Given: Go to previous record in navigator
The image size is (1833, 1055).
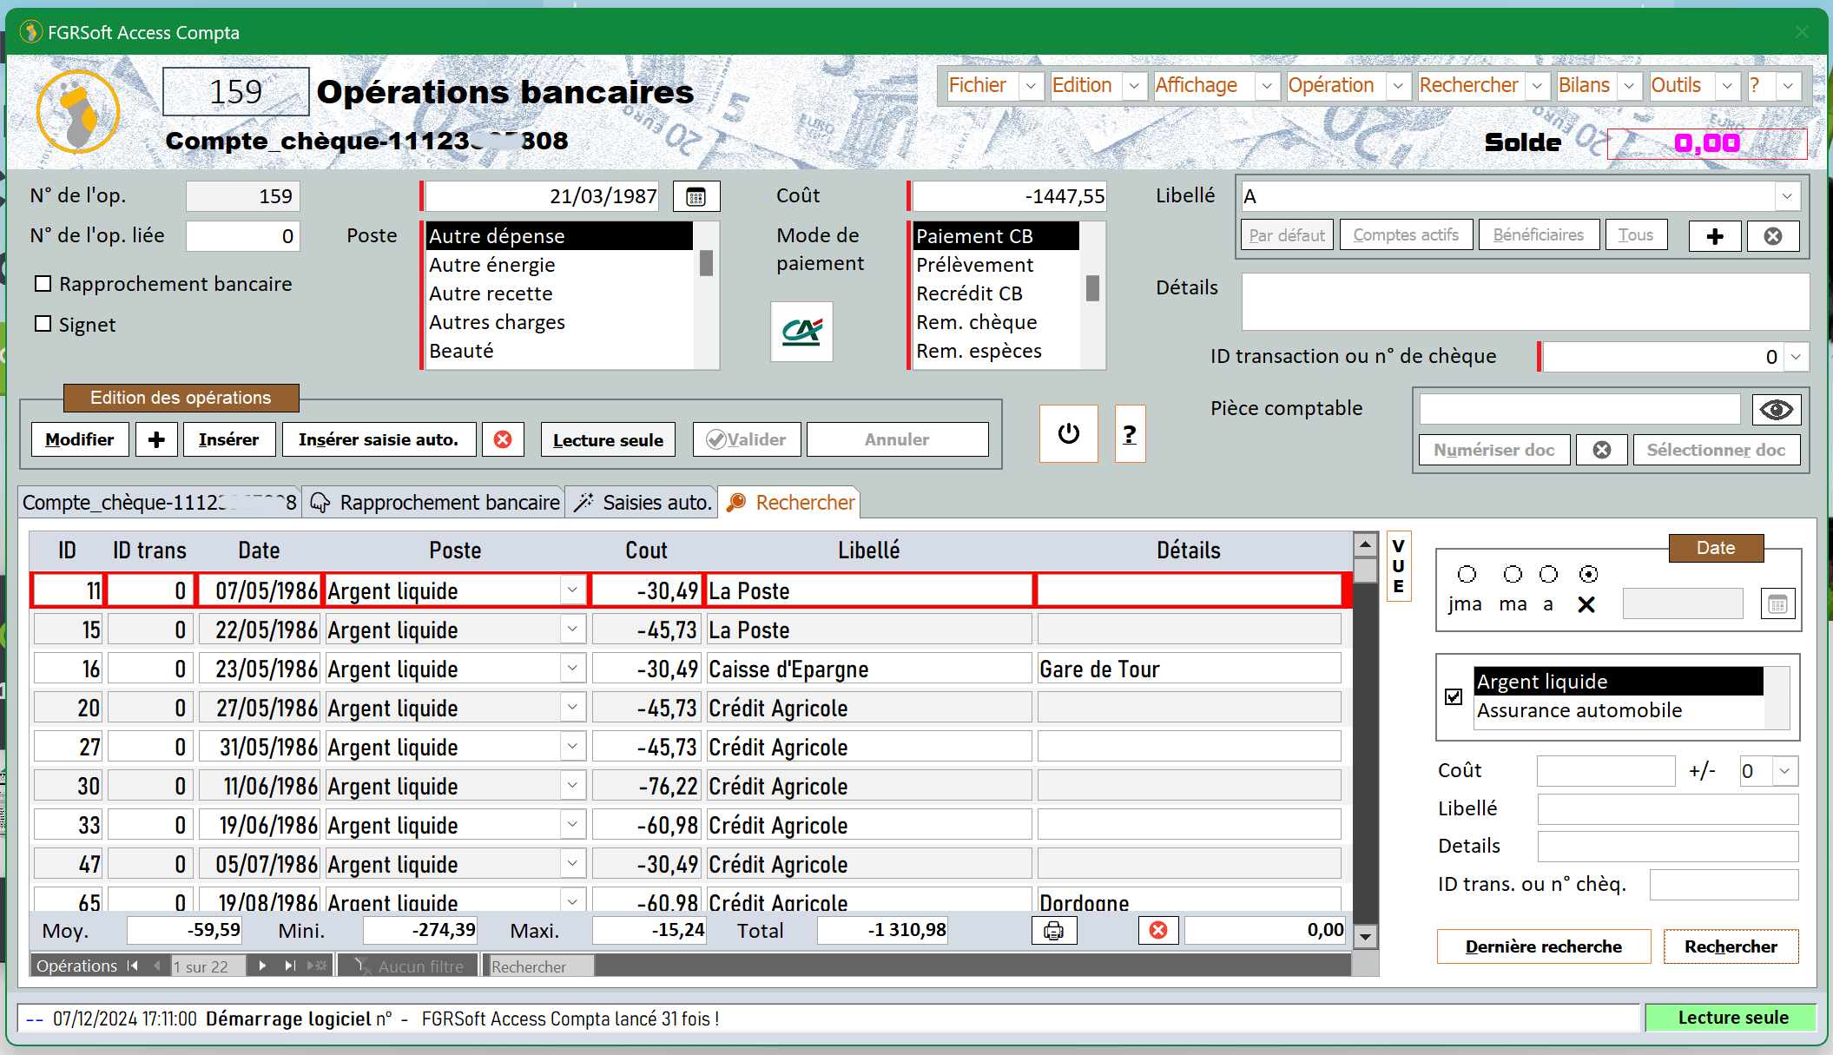Looking at the screenshot, I should [x=156, y=966].
